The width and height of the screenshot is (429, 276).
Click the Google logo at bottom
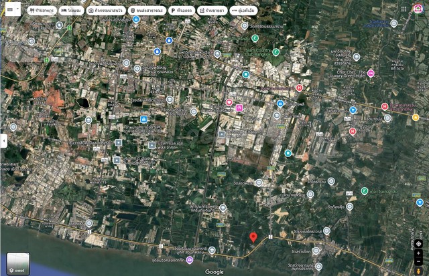[214, 272]
